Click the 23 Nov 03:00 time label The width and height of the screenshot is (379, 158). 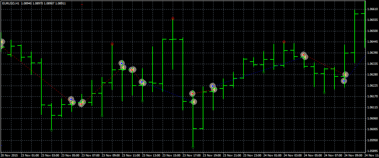pyautogui.click(x=50, y=155)
